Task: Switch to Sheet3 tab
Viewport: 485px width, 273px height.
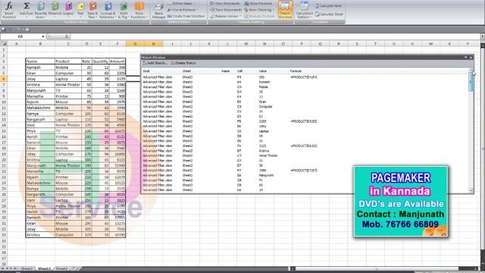Action: (61, 268)
